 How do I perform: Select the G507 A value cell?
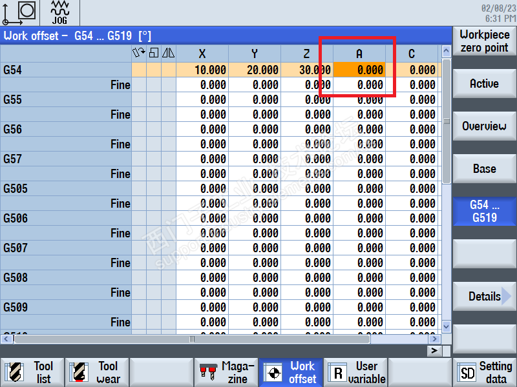coord(359,248)
